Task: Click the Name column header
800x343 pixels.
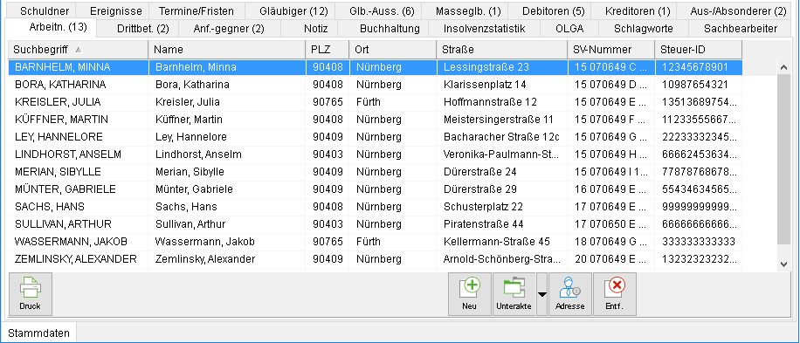Action: 227,50
